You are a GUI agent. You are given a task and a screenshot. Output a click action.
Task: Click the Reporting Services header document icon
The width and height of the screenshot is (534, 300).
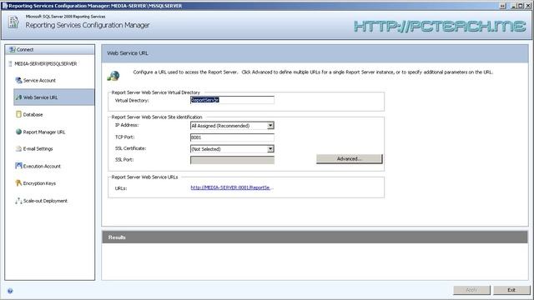click(13, 22)
